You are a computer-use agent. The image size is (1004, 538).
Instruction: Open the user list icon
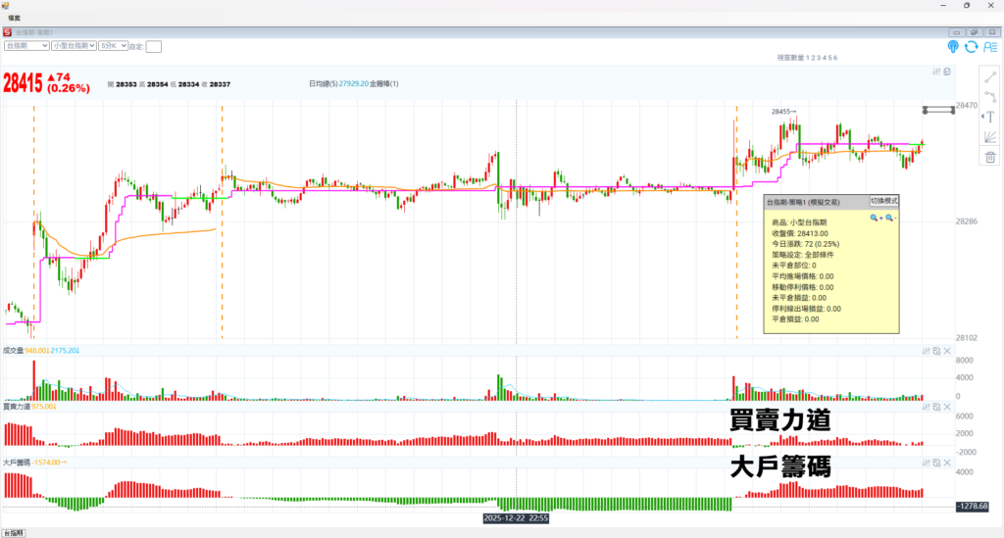coord(989,46)
